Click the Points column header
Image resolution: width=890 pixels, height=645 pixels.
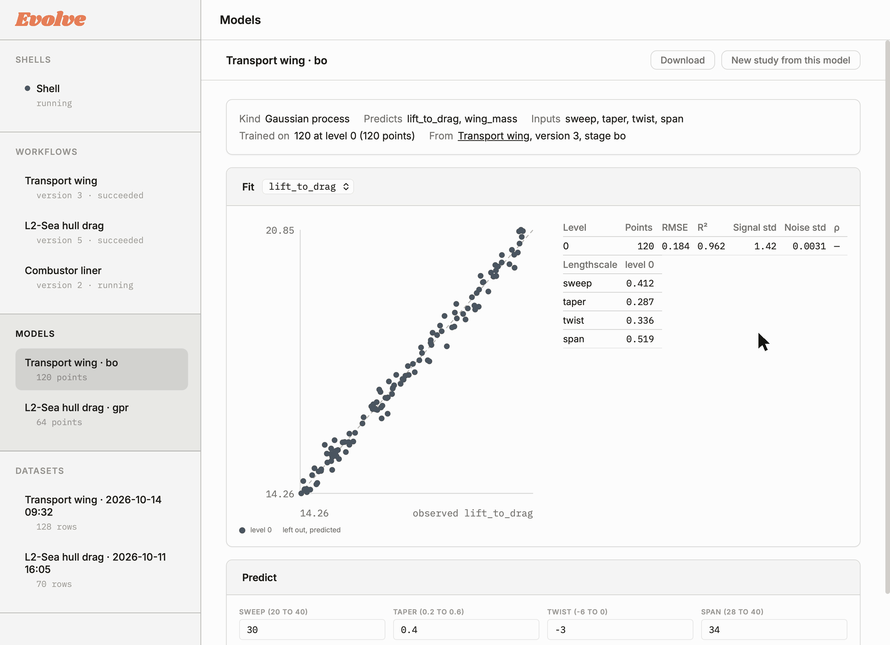[x=638, y=228]
